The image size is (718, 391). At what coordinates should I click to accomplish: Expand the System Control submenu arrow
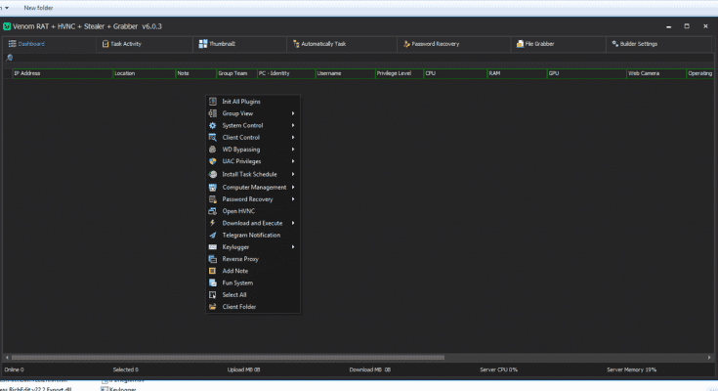point(293,125)
